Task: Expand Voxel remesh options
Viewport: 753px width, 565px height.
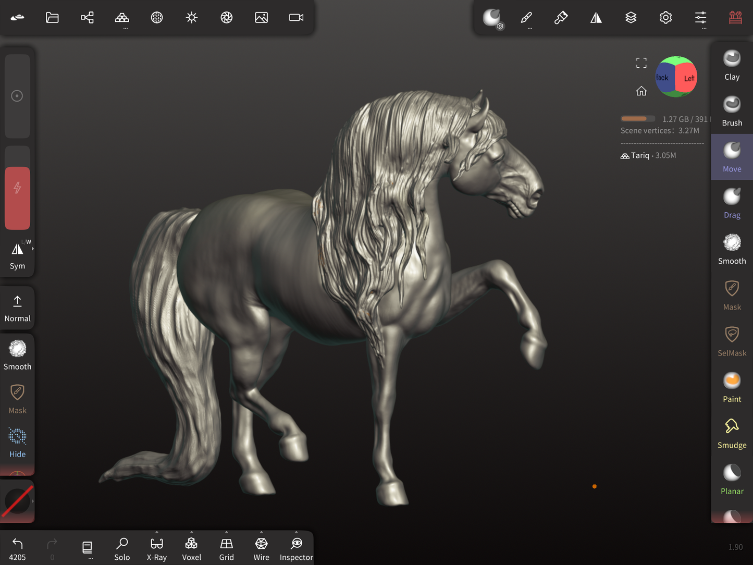Action: coord(192,533)
